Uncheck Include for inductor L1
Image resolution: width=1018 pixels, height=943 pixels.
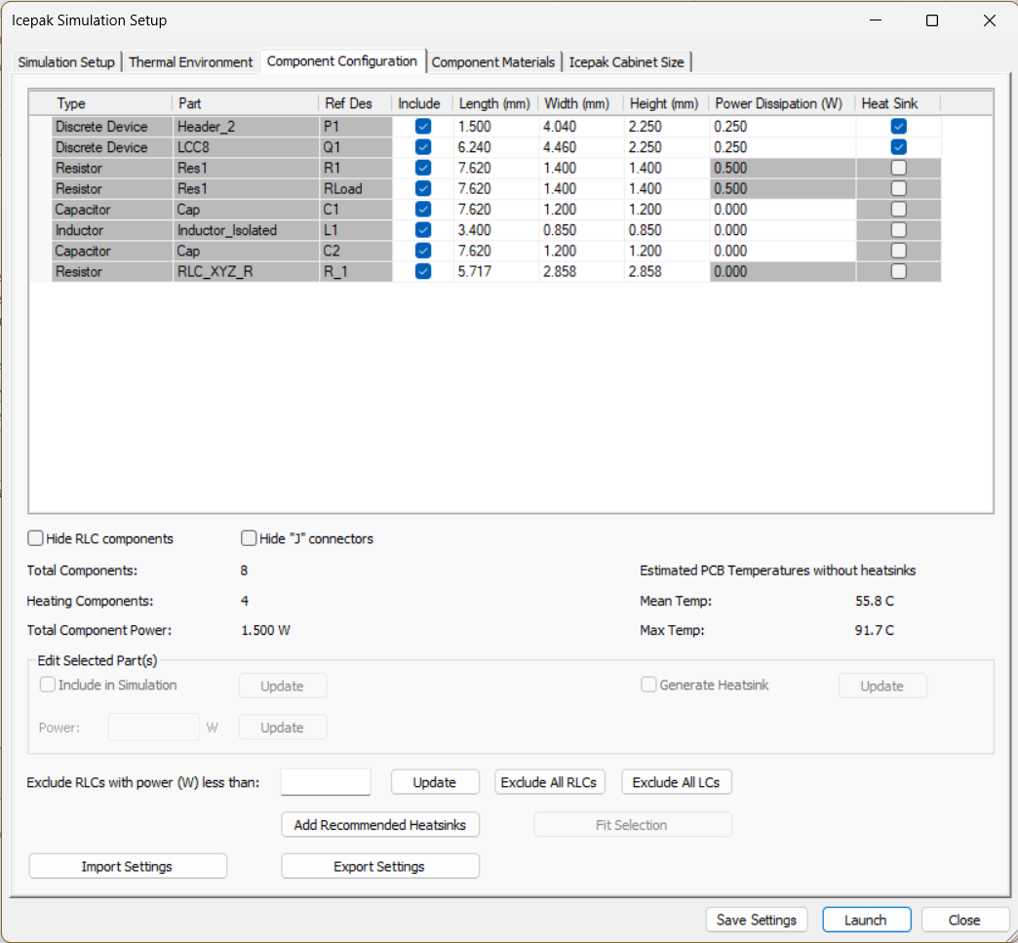point(422,229)
